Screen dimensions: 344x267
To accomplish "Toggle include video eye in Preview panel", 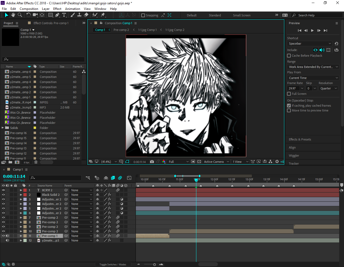I will [x=315, y=50].
